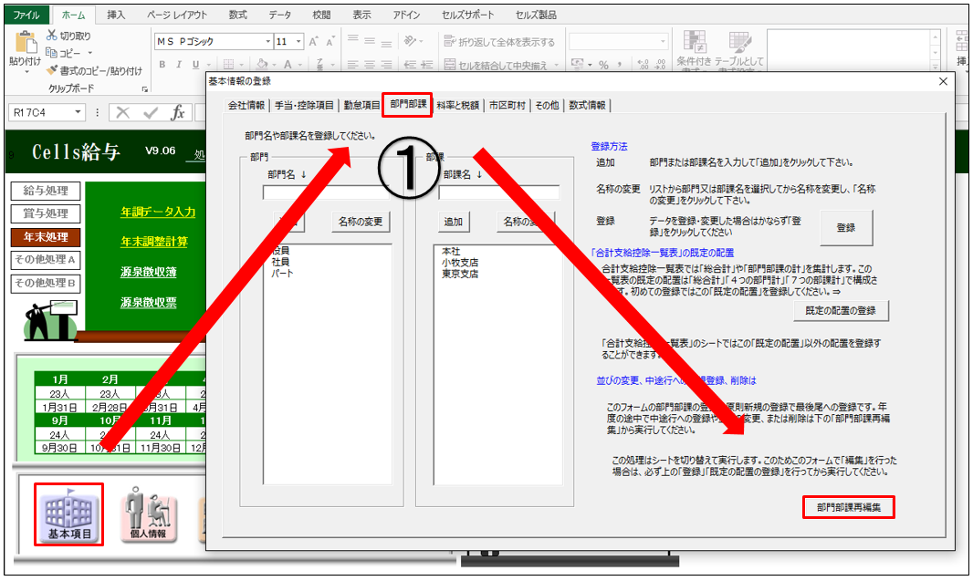Click 追加 button under 部課名
Viewport: 973px width, 581px height.
(x=453, y=222)
